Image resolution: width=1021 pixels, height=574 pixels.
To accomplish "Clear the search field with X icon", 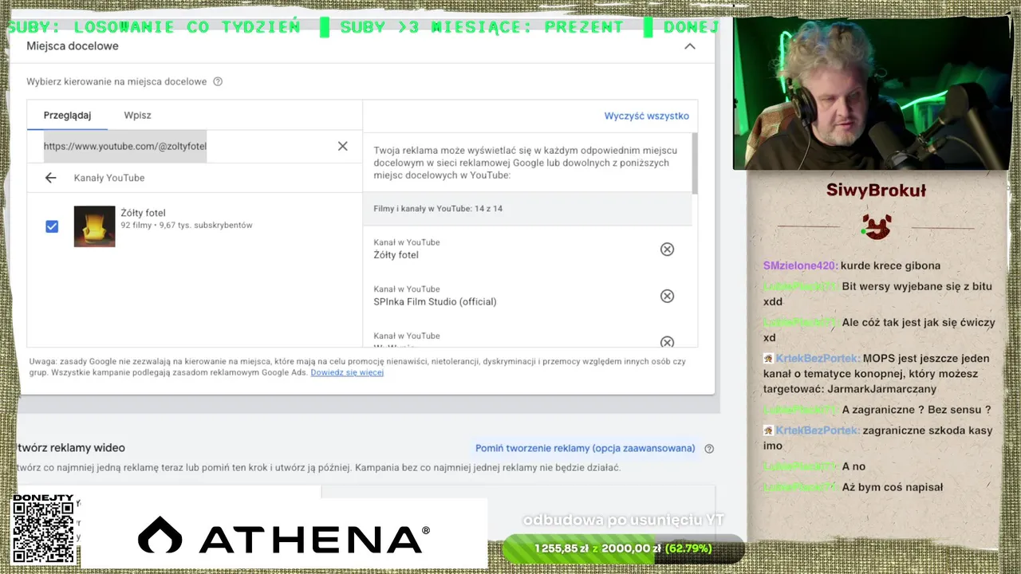I will click(x=342, y=146).
